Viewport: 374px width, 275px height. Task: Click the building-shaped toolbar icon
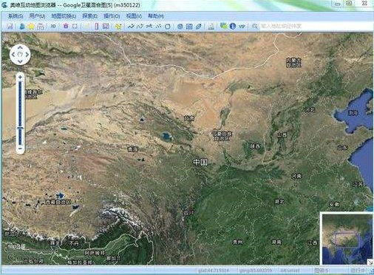pos(211,26)
